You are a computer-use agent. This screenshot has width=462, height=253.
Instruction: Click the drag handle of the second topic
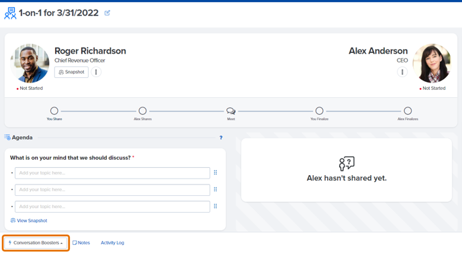tap(216, 189)
